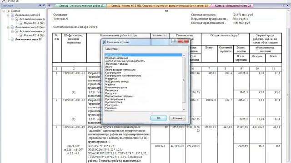Select Локальная смета 22 tree item

point(28,39)
